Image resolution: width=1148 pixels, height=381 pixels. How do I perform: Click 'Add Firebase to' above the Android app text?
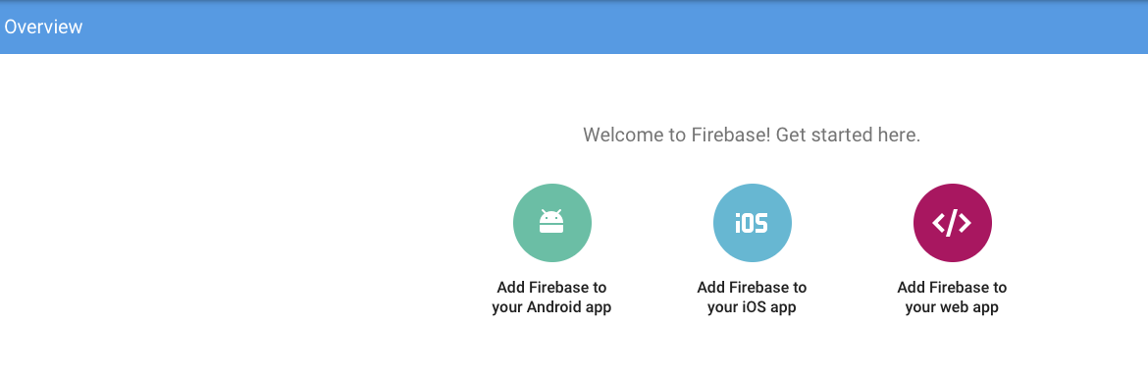tap(551, 287)
